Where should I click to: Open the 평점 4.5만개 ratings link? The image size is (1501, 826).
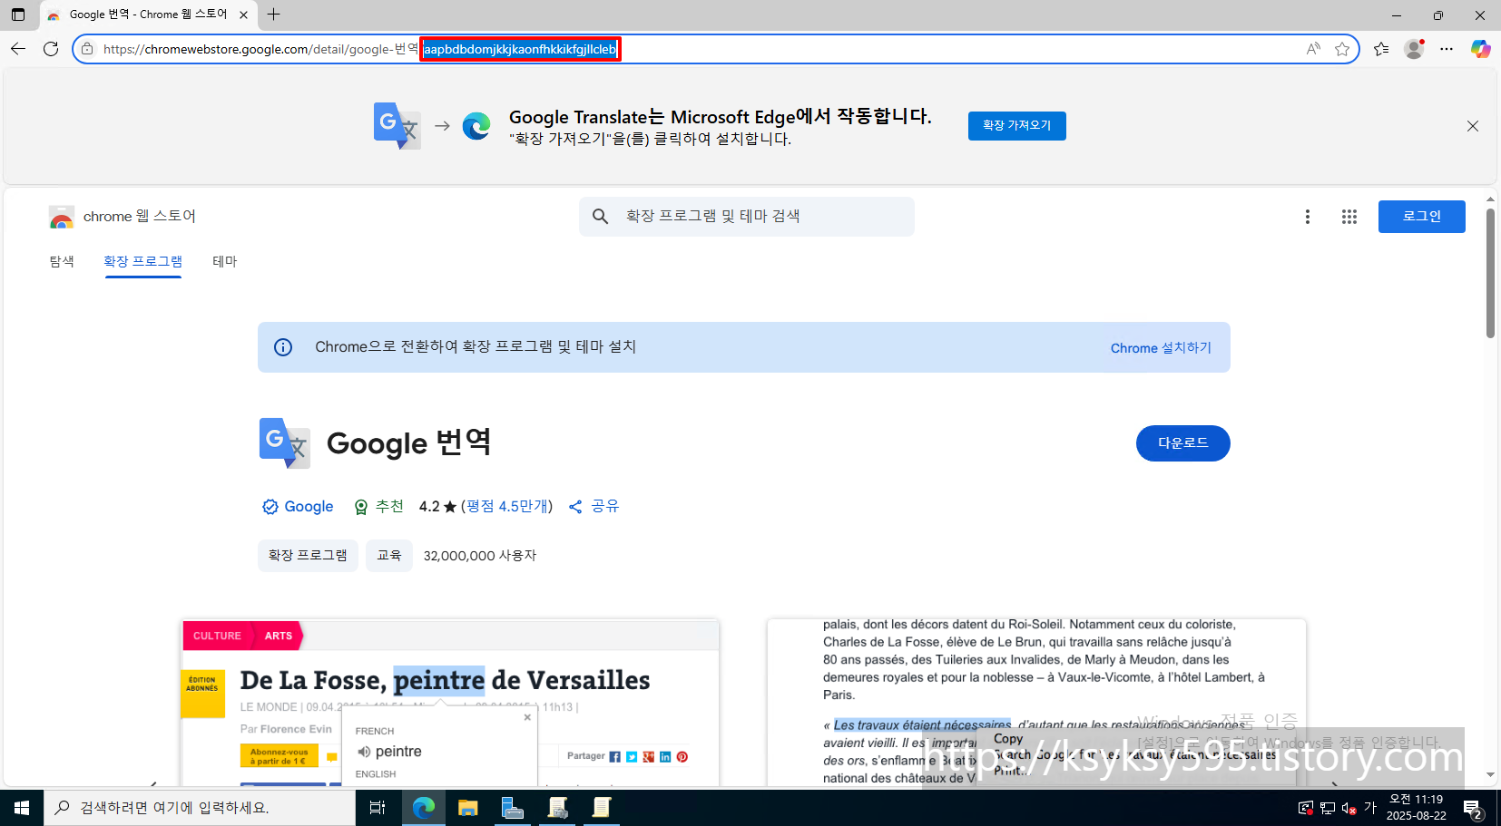(x=506, y=507)
